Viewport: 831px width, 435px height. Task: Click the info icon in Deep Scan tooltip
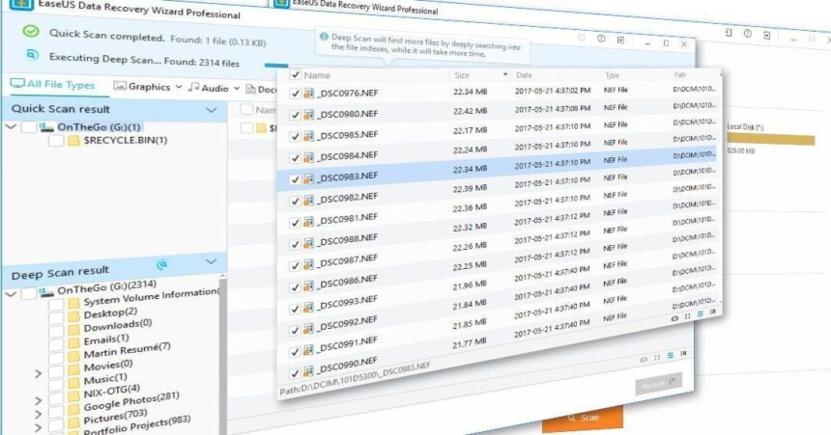324,37
